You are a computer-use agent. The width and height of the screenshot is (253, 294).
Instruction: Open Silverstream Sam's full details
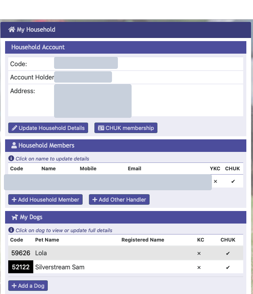(x=60, y=267)
